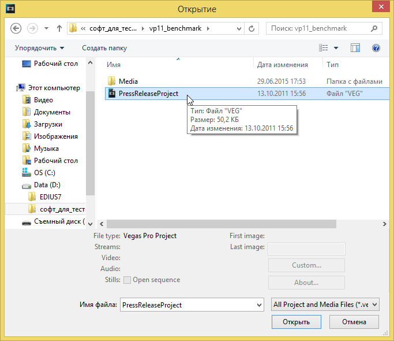
Task: Select the PressReleaseProject VEG file
Action: click(148, 94)
